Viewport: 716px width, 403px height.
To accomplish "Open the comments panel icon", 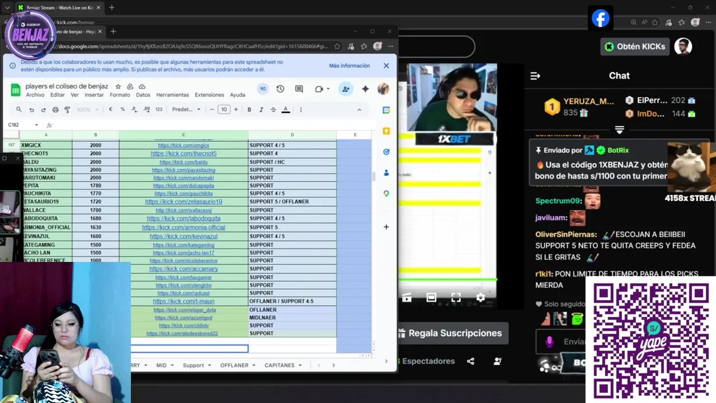I will click(x=299, y=89).
